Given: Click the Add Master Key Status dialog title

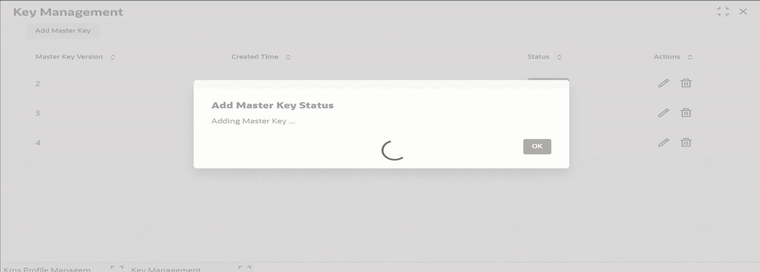Looking at the screenshot, I should [x=272, y=105].
